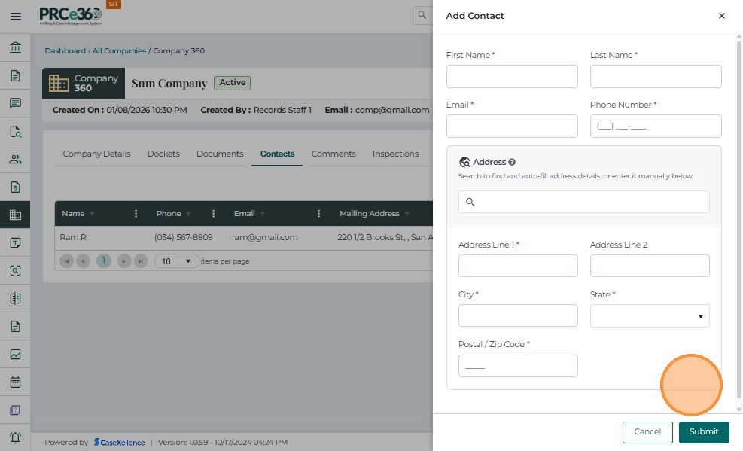743x451 pixels.
Task: Open the document search sidebar icon
Action: point(15,132)
